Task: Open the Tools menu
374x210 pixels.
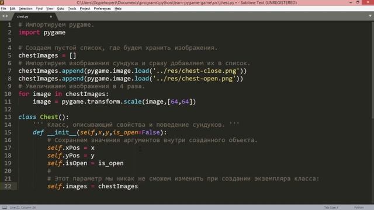Action: click(72, 9)
